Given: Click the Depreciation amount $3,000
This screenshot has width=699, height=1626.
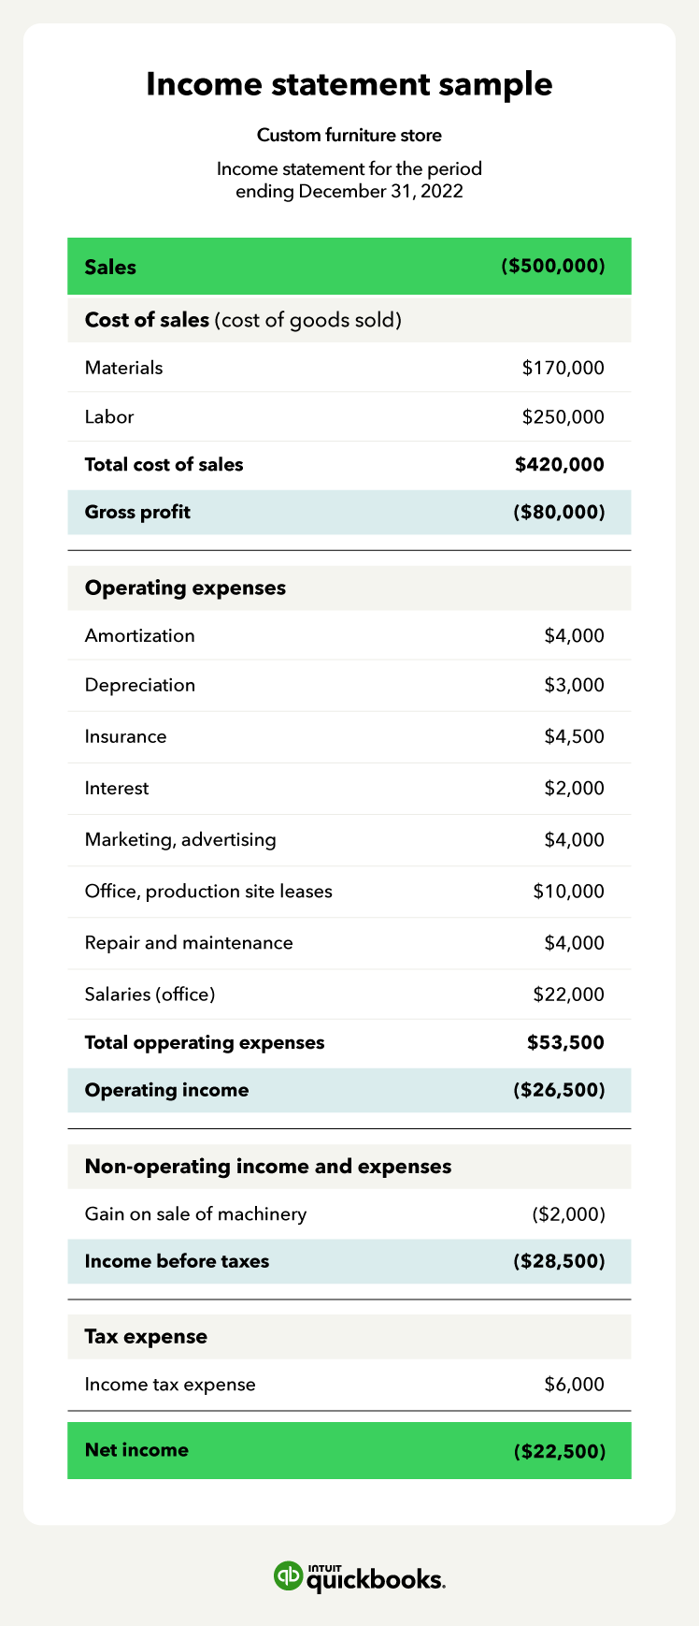Looking at the screenshot, I should pyautogui.click(x=574, y=685).
